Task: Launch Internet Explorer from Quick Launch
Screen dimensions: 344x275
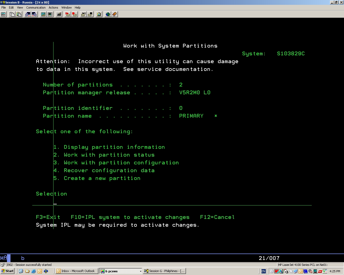Action: pyautogui.click(x=34, y=271)
